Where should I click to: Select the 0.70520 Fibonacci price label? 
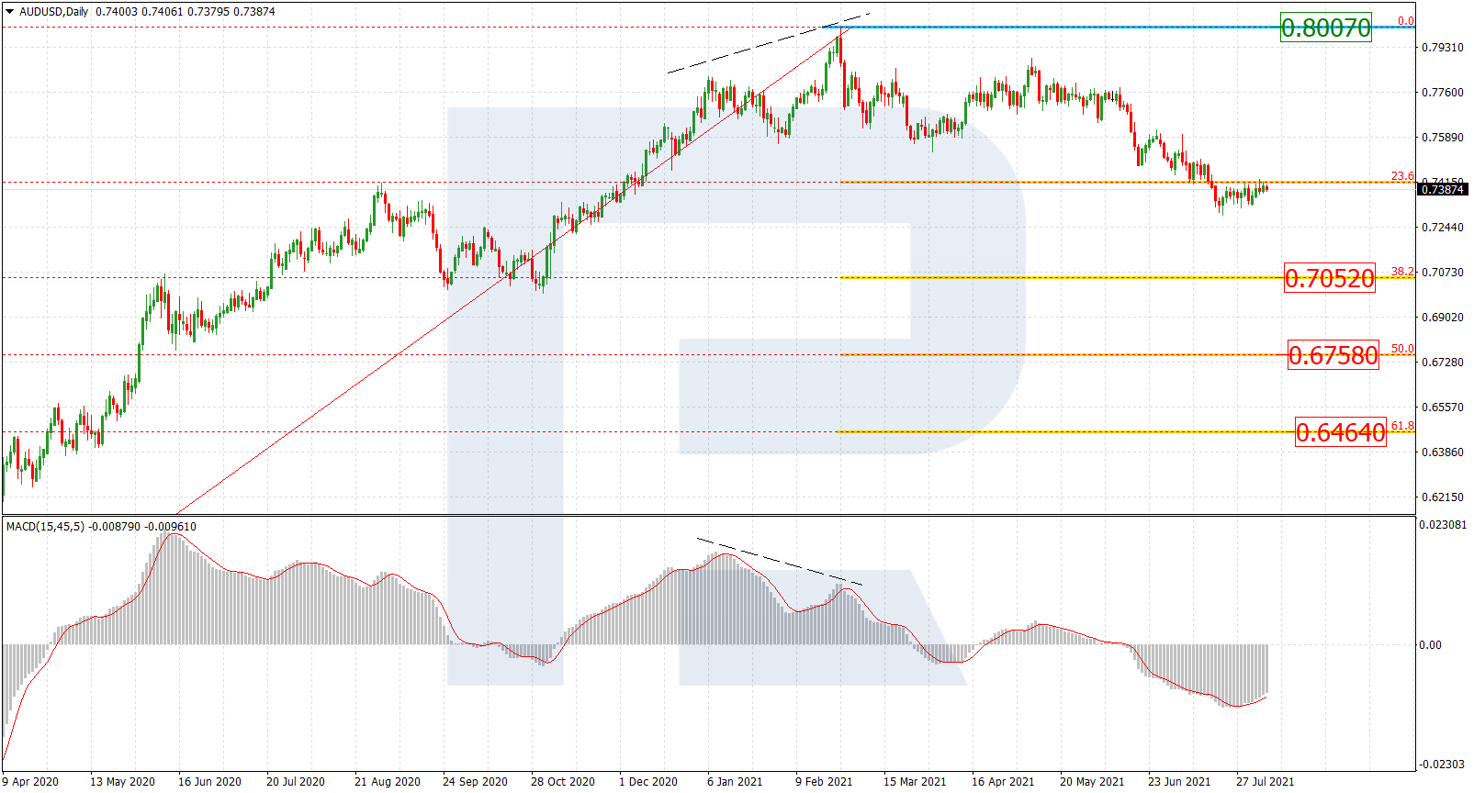point(1329,278)
